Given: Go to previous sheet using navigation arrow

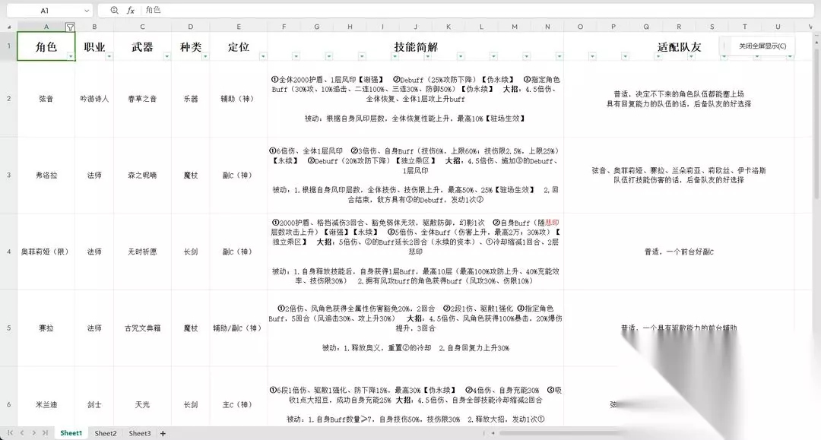Looking at the screenshot, I should (x=22, y=432).
